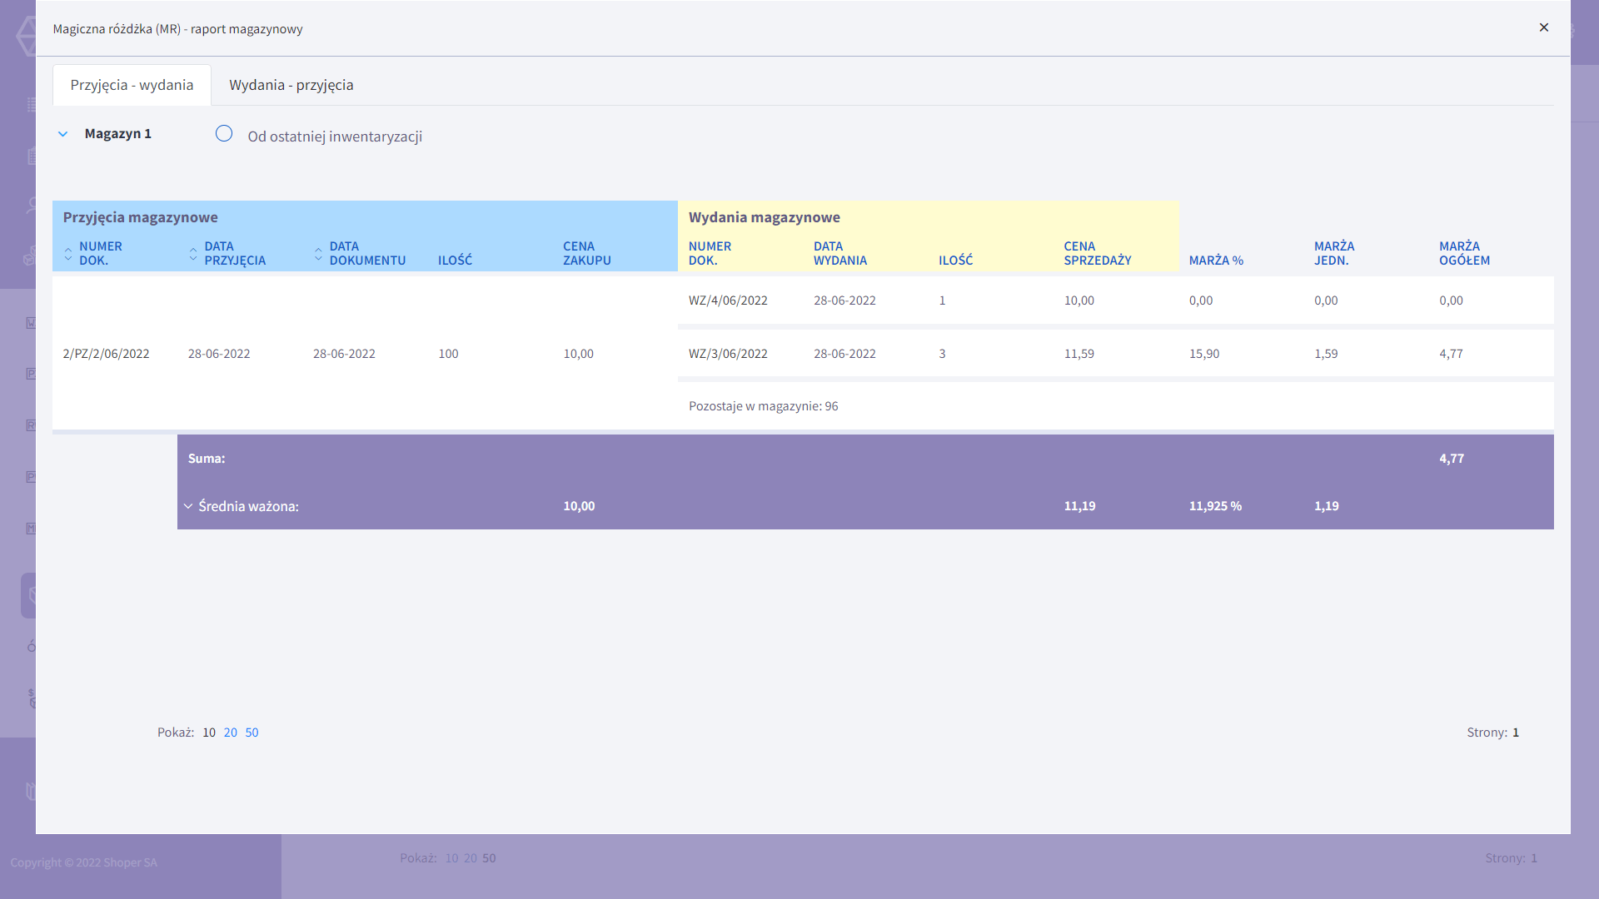
Task: Click document WZ/4/06/2022 entry
Action: (x=727, y=300)
